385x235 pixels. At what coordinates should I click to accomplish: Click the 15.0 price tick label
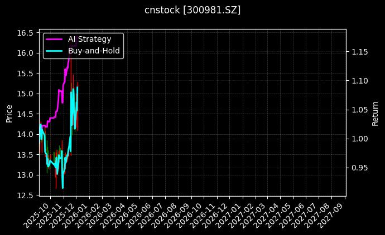25,94
